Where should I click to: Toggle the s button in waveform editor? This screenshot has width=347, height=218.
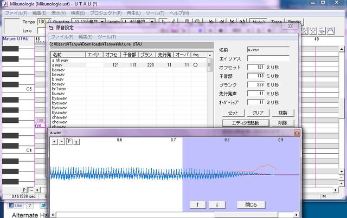(x=76, y=142)
